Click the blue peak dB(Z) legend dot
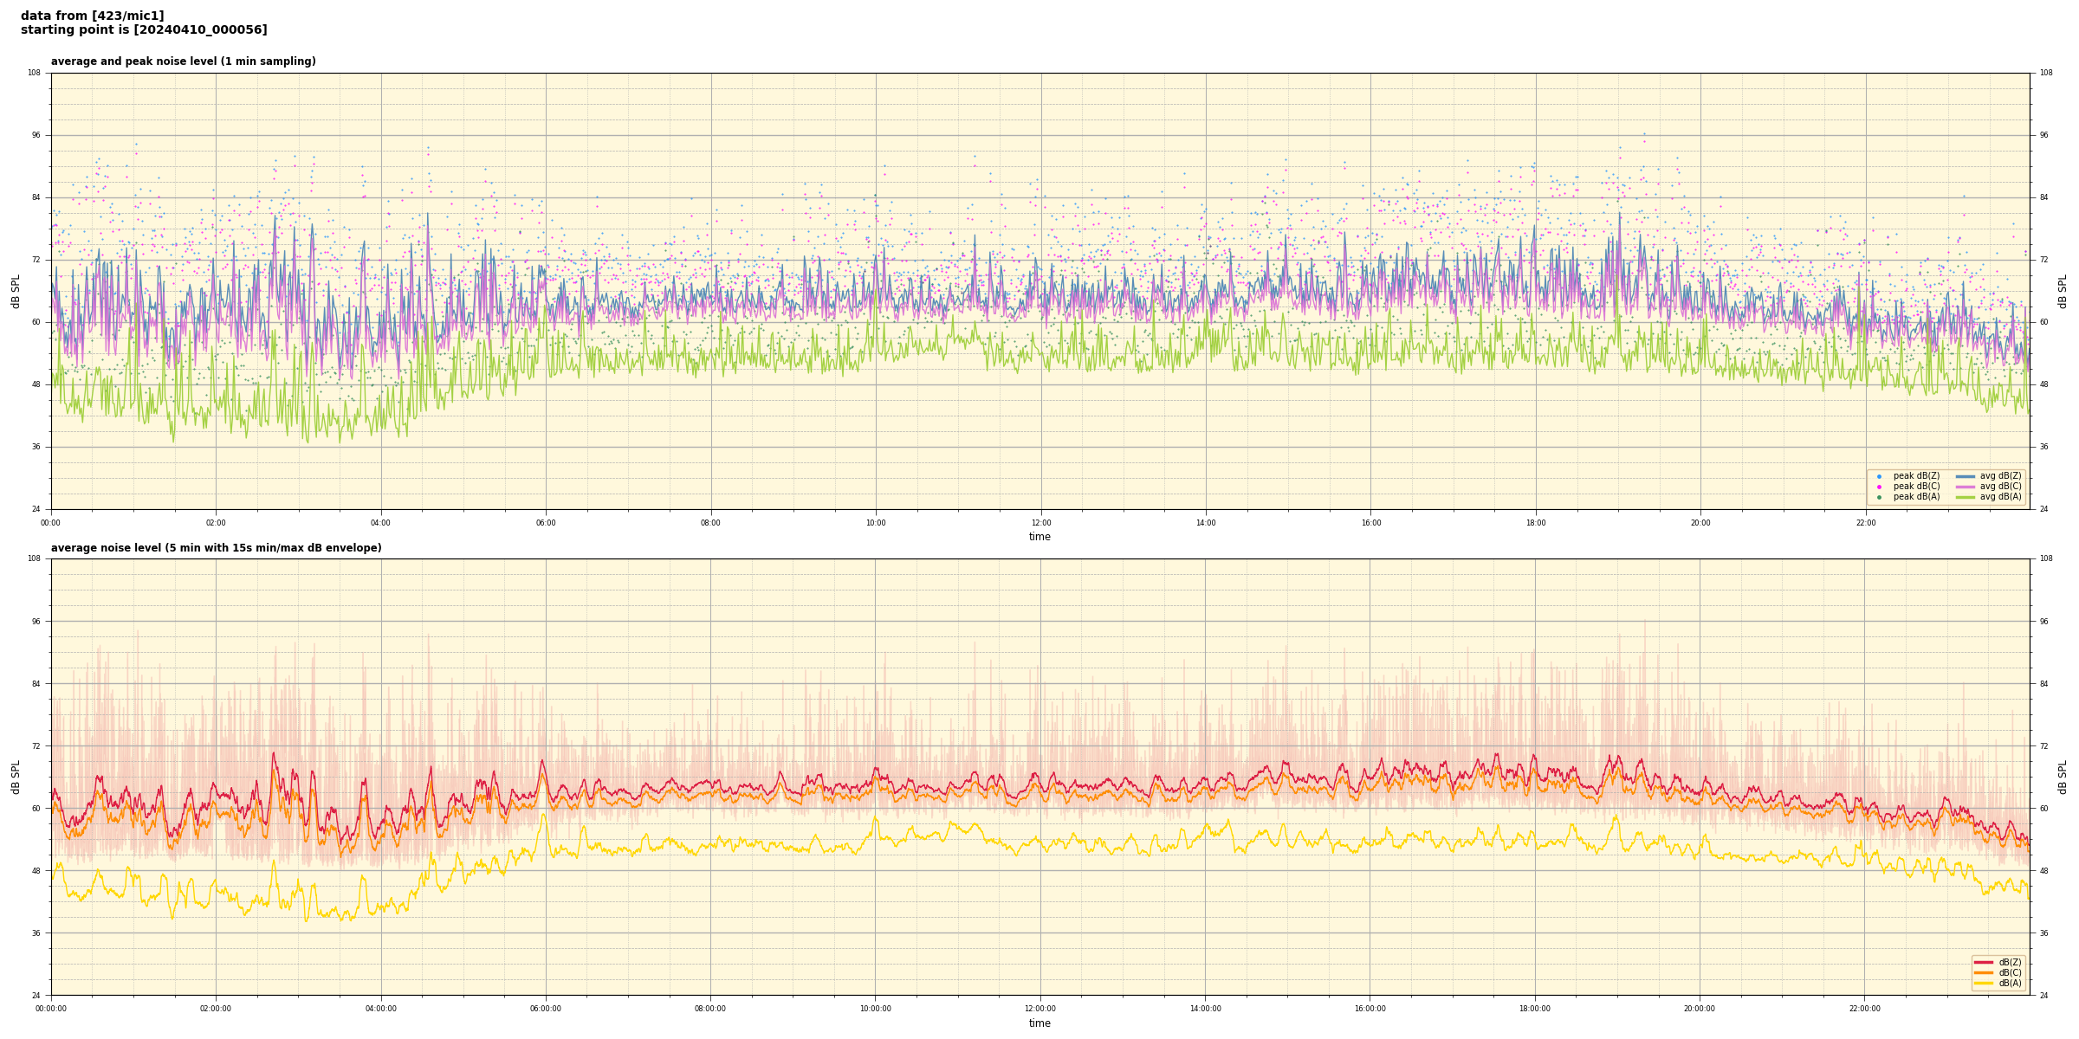 point(1879,476)
